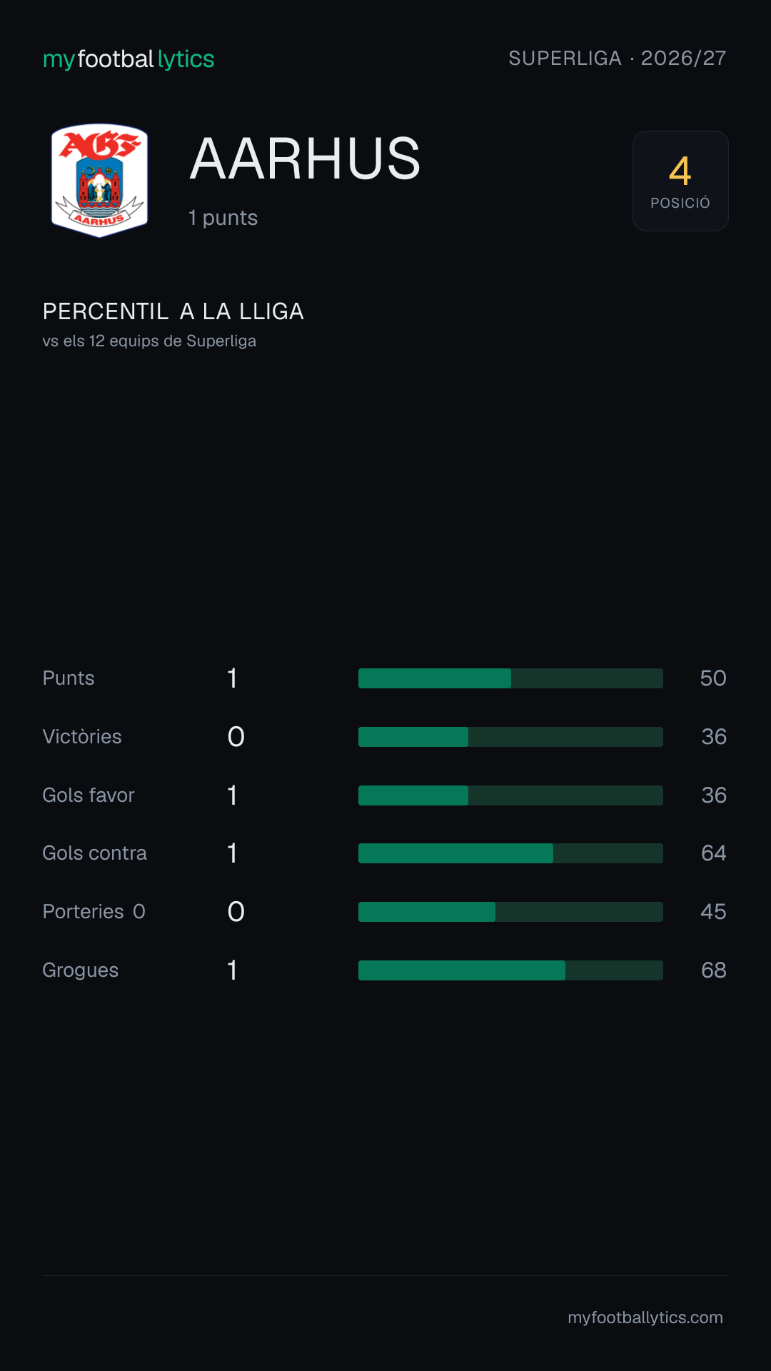Image resolution: width=771 pixels, height=1371 pixels.
Task: Click the Superliga 2026/27 season label
Action: 618,58
